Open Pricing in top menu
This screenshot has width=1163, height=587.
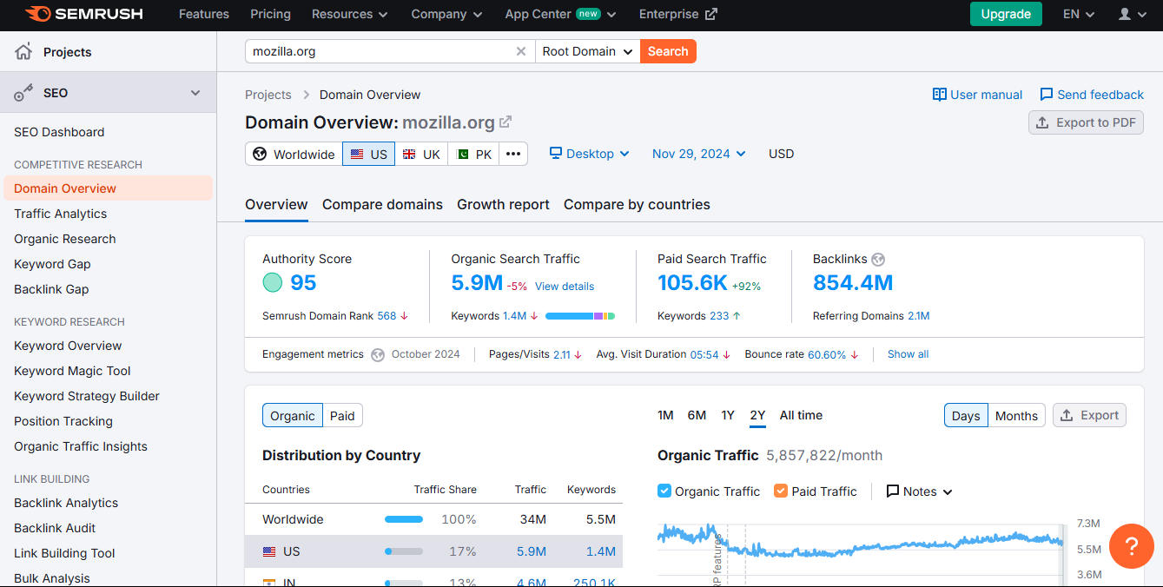270,14
